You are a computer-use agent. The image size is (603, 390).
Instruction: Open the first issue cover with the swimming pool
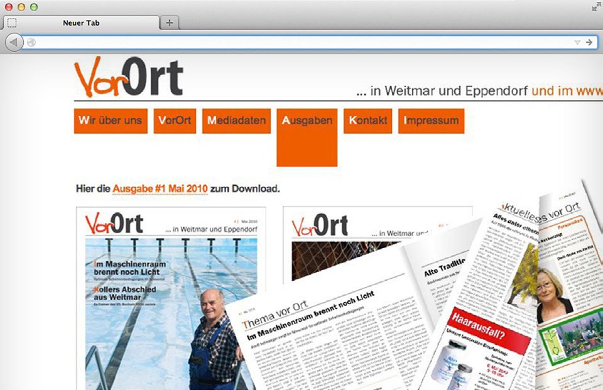[x=171, y=298]
